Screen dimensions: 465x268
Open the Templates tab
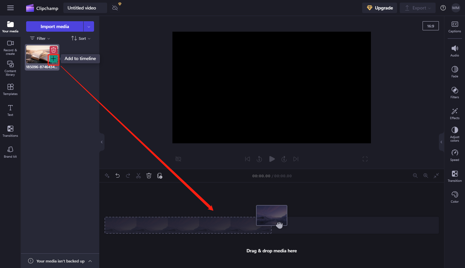pos(10,89)
